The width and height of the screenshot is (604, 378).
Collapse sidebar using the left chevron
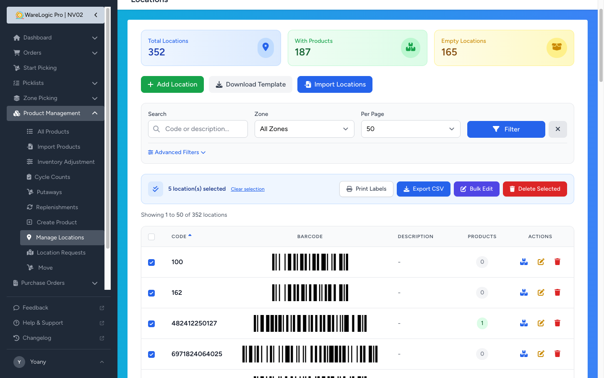coord(96,15)
